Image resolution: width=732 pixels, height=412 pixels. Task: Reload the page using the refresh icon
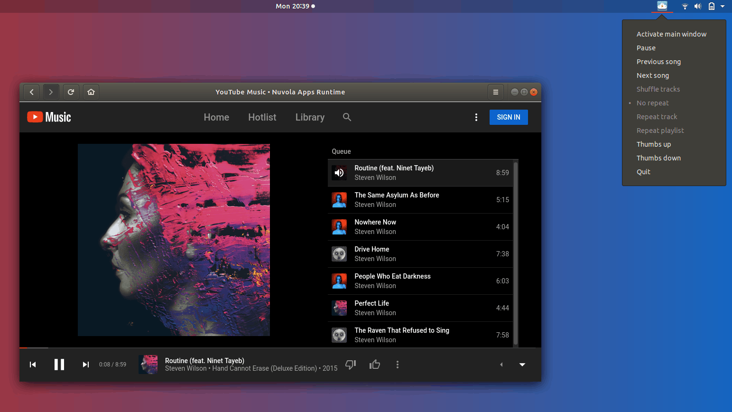[71, 92]
